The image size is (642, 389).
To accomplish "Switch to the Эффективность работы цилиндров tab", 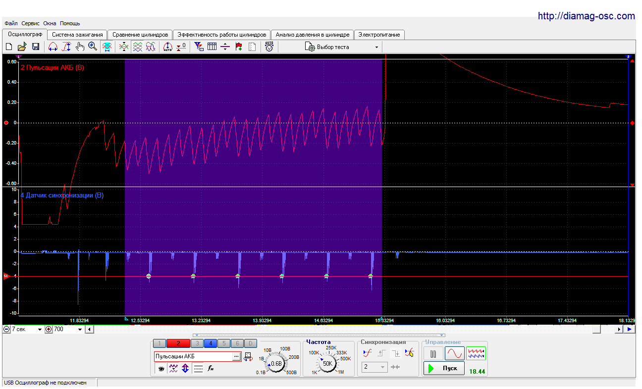I will point(222,35).
